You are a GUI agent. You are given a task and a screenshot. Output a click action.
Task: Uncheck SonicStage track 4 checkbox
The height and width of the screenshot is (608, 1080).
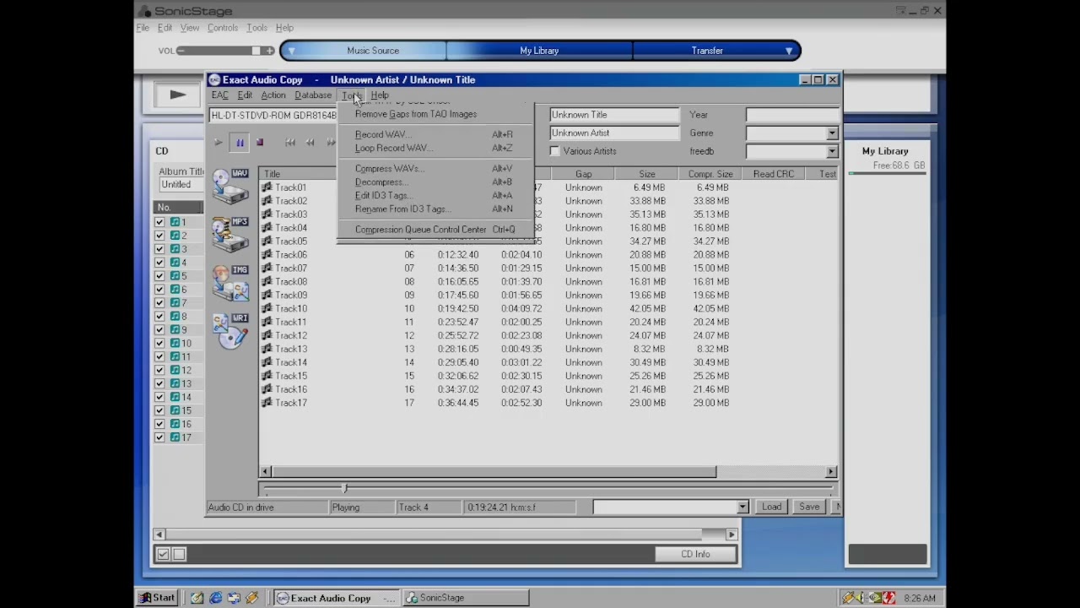159,263
